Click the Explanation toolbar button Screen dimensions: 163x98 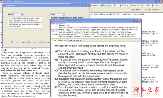tap(96, 5)
